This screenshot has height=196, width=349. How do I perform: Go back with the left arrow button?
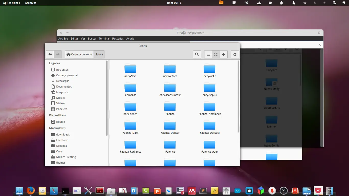coord(50,54)
